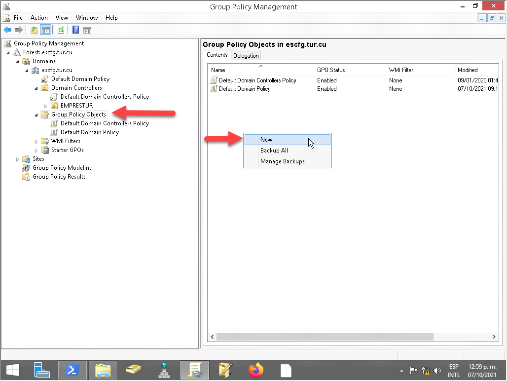Sort by the GPO Status column header
Viewport: 507px width, 381px height.
click(350, 70)
